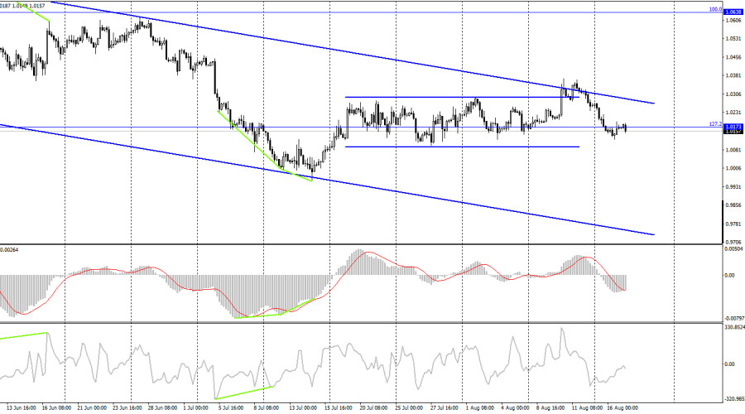This screenshot has width=745, height=414.
Task: Click the 1.0456 price scale value
Action: [734, 57]
